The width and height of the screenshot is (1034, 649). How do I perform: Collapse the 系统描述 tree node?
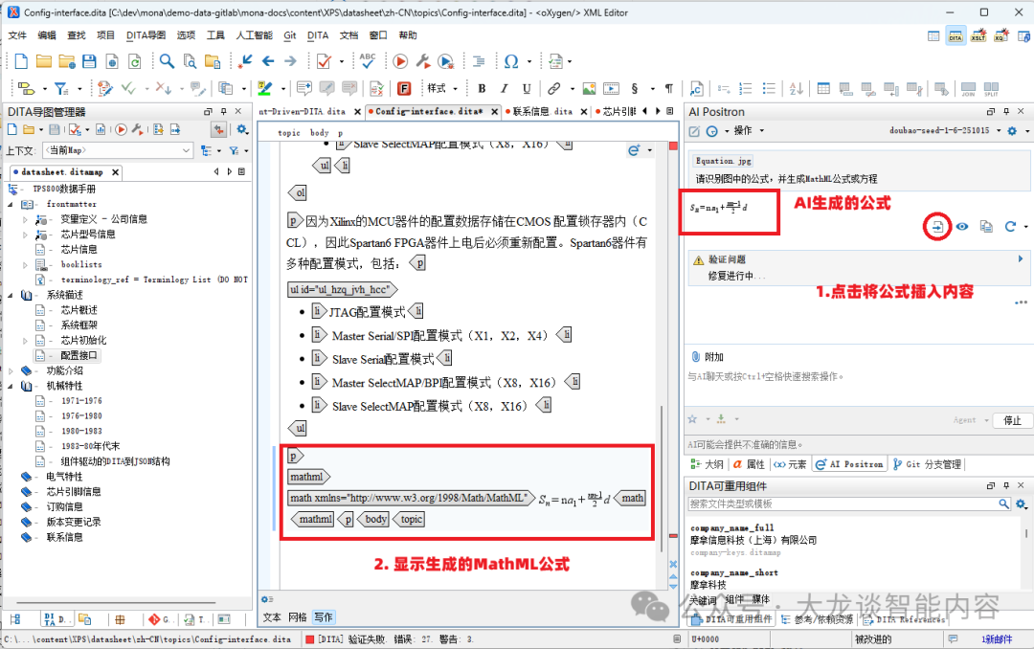pos(11,295)
